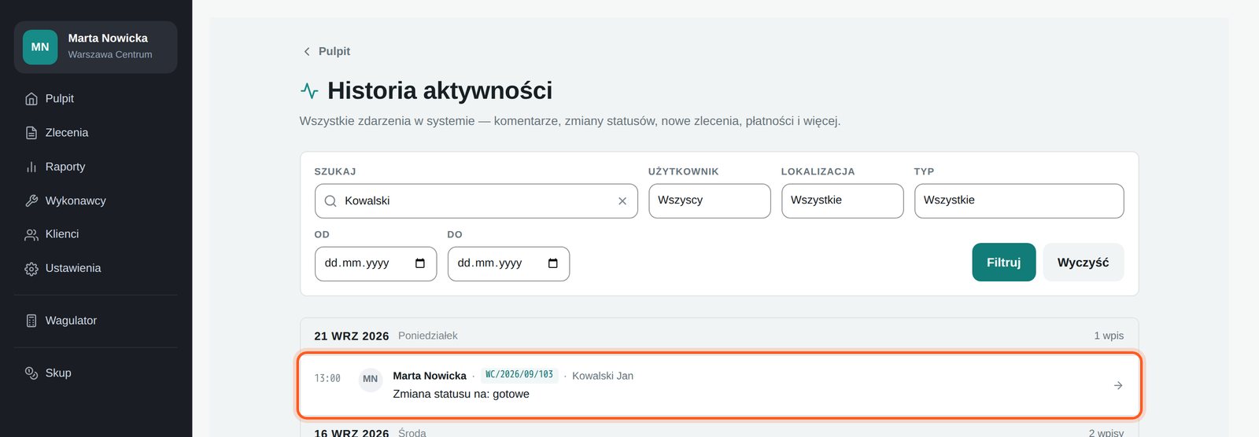Open the Marta Nowicka profile card

click(96, 47)
